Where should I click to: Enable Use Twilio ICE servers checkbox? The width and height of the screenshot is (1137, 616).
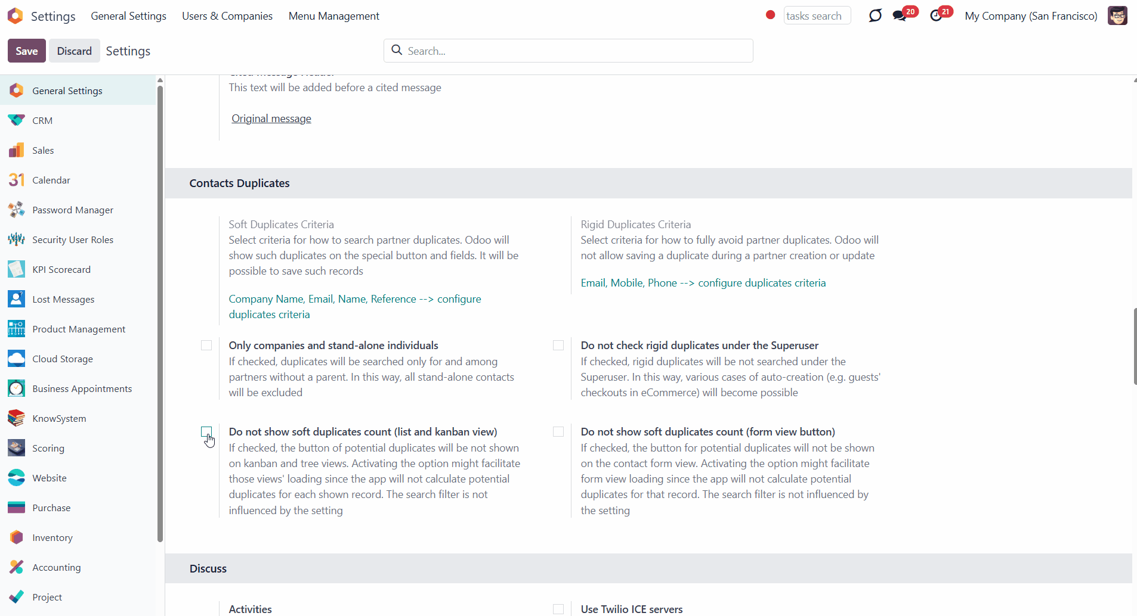(558, 609)
